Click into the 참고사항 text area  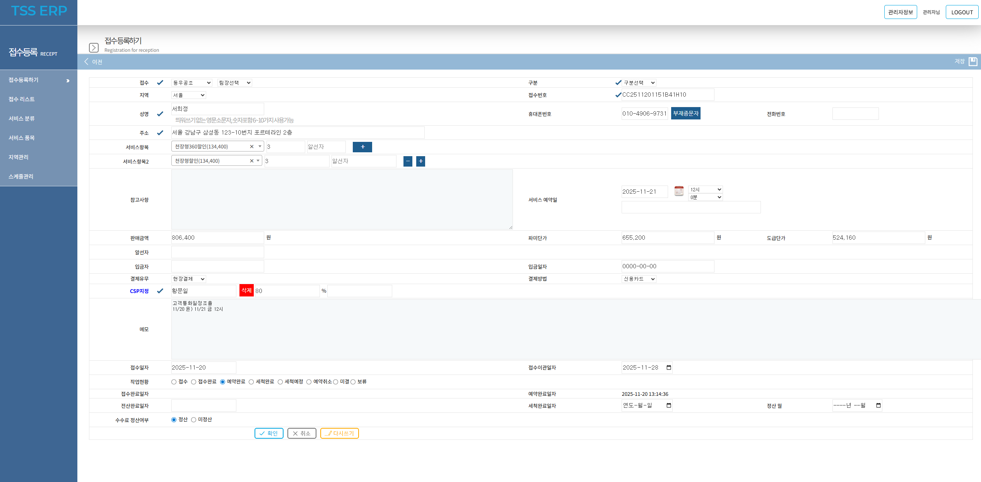(342, 199)
